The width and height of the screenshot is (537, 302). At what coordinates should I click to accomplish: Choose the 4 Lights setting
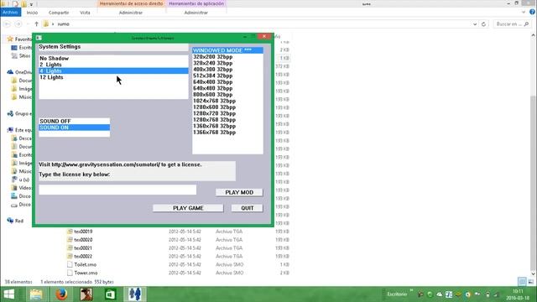113,70
